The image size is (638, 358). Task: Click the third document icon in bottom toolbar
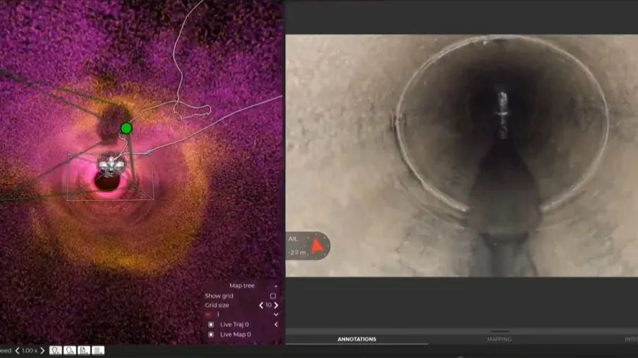(84, 350)
